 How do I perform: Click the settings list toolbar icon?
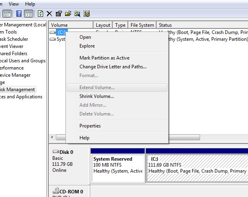[87, 14]
